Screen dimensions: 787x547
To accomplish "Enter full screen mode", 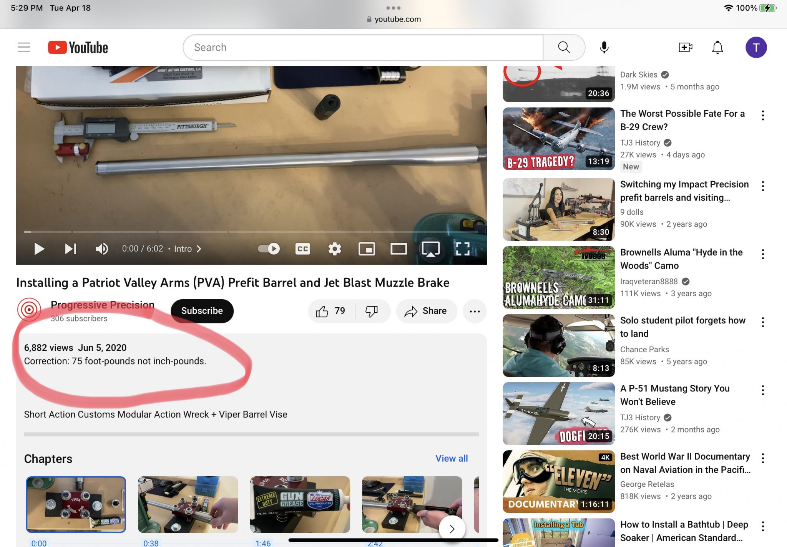I will coord(463,249).
